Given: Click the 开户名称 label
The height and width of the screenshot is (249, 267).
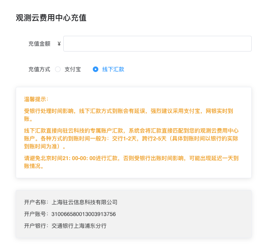Looking at the screenshot, I should (x=36, y=202).
